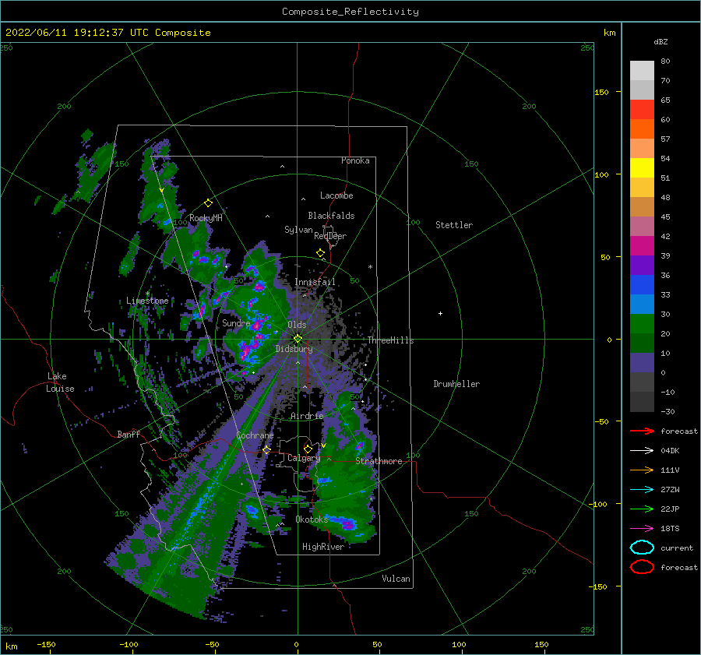This screenshot has width=701, height=655.
Task: Click the 65 dBZ red color swatch
Action: click(642, 109)
